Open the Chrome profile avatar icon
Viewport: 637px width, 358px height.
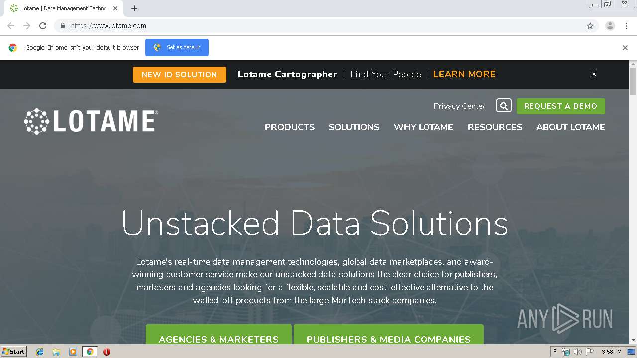610,26
